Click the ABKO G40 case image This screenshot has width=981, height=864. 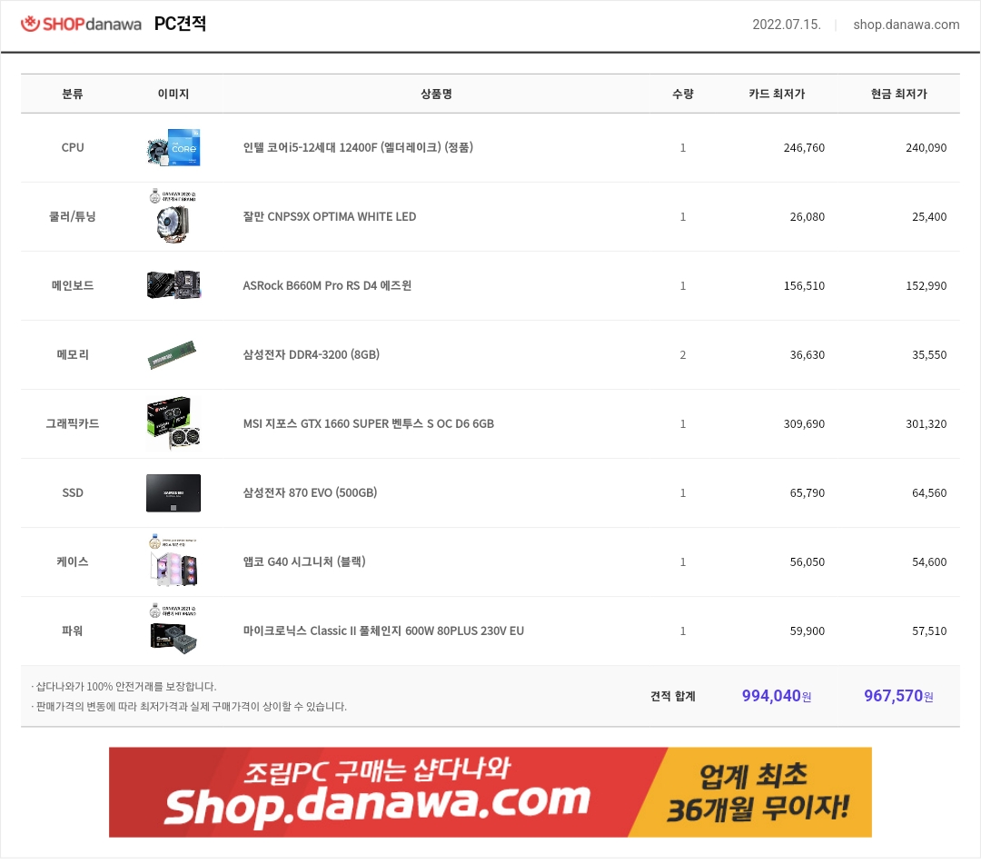(x=173, y=561)
